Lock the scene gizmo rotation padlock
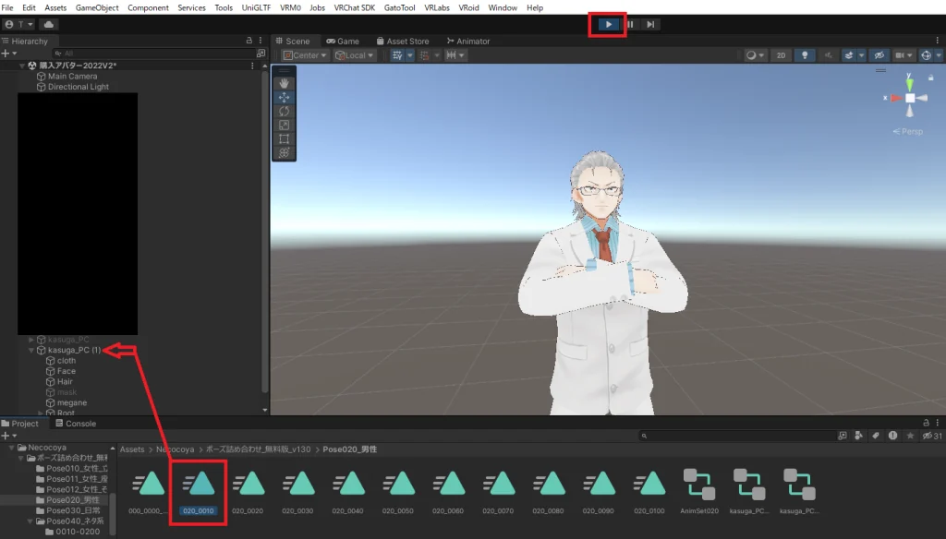The width and height of the screenshot is (946, 539). (x=931, y=78)
